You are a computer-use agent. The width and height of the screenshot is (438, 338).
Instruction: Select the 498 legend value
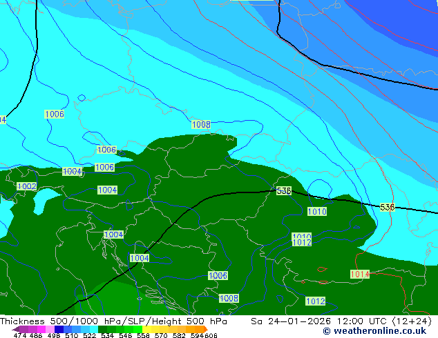point(54,335)
